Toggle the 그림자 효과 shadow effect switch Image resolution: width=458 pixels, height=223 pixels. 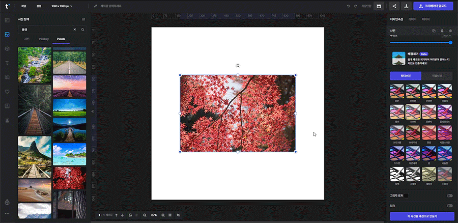point(449,196)
